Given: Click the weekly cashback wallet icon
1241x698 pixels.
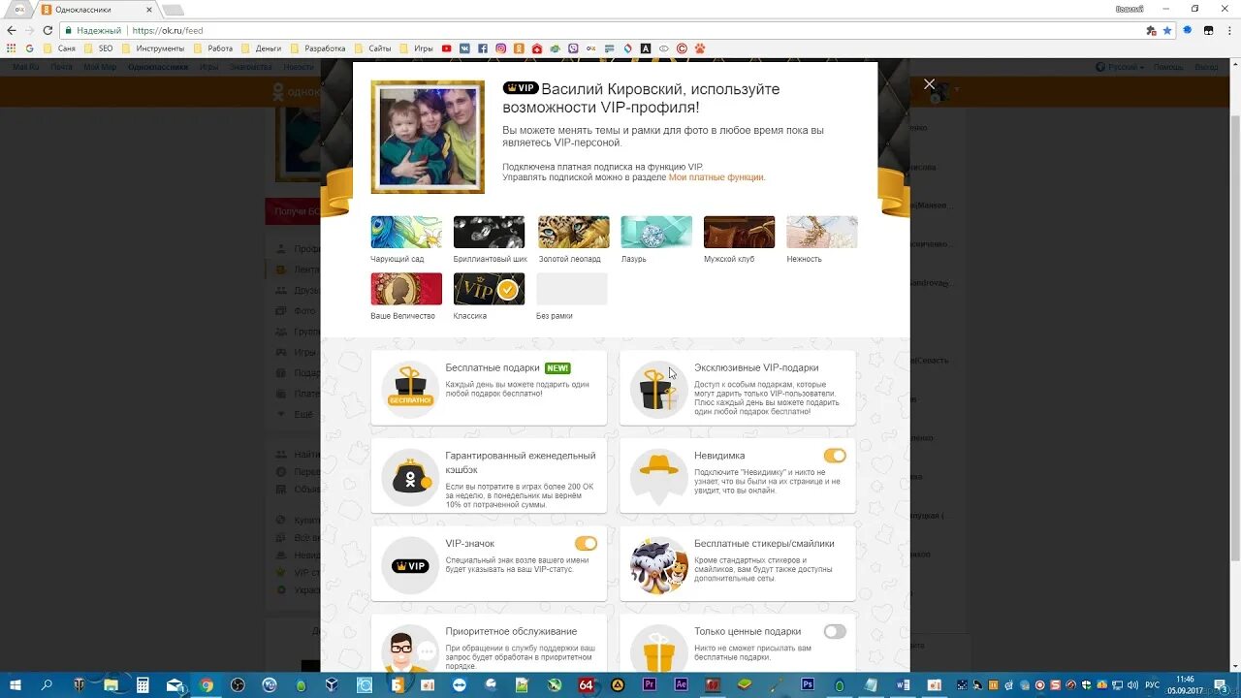Looking at the screenshot, I should (x=410, y=478).
